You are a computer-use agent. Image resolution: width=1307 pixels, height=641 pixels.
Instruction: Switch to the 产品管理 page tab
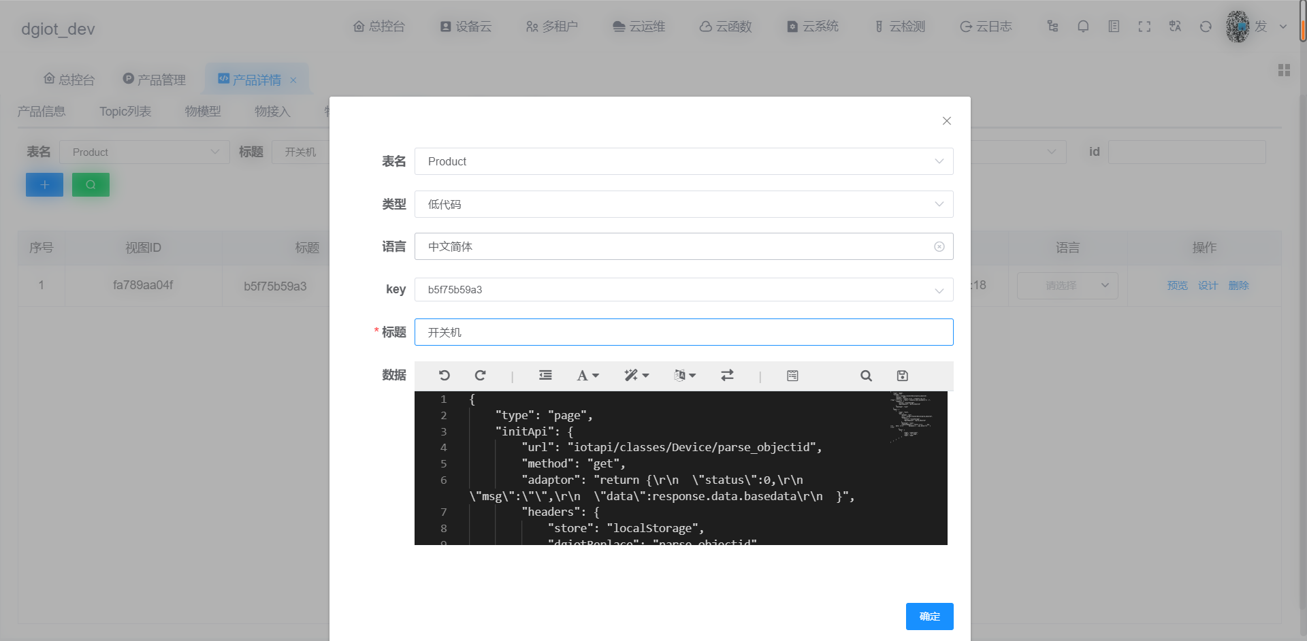[155, 80]
